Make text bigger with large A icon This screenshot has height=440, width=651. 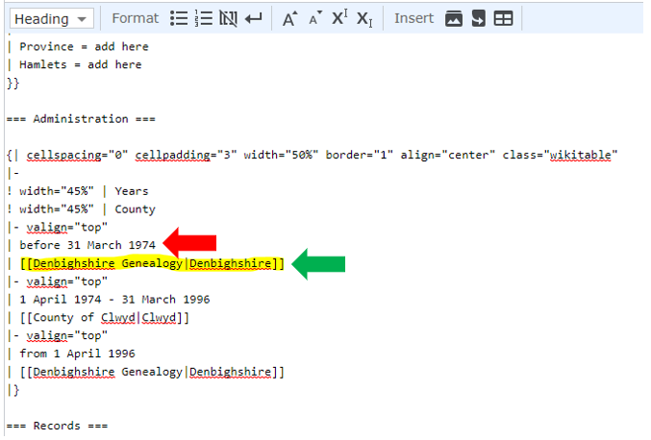pyautogui.click(x=290, y=18)
